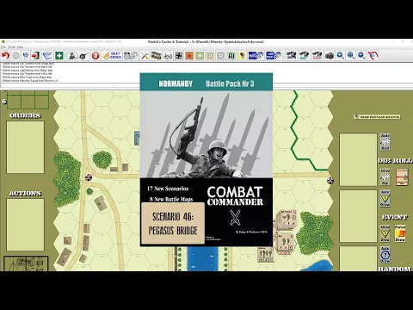Click the Zoom Out magnifier icon
Viewport: 413px width, 310px height.
point(361,55)
